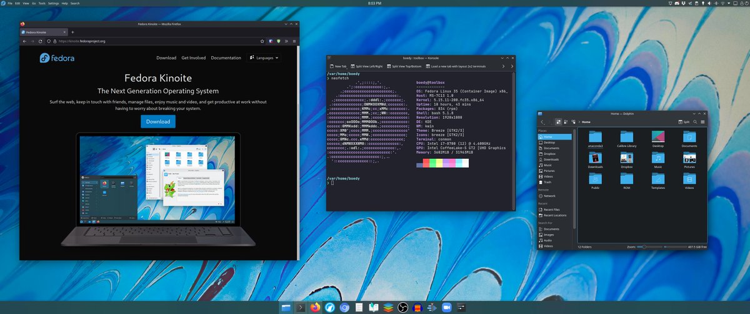750x314 pixels.
Task: Click laptop screenshot image on Fedora page
Action: tap(159, 189)
